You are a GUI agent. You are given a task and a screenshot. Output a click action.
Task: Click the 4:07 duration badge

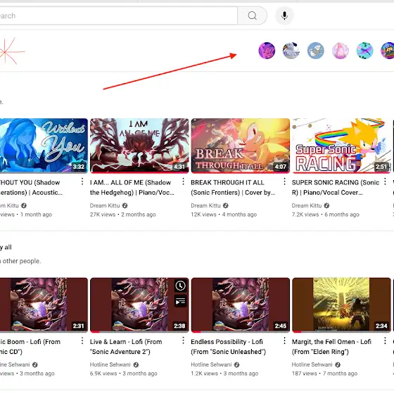280,167
